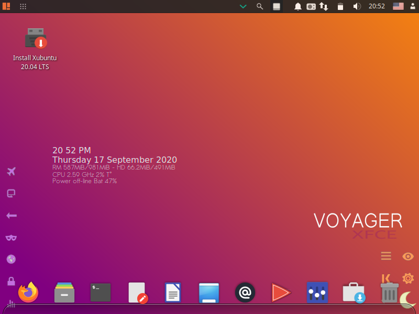Click the clock showing 20:52

click(377, 6)
